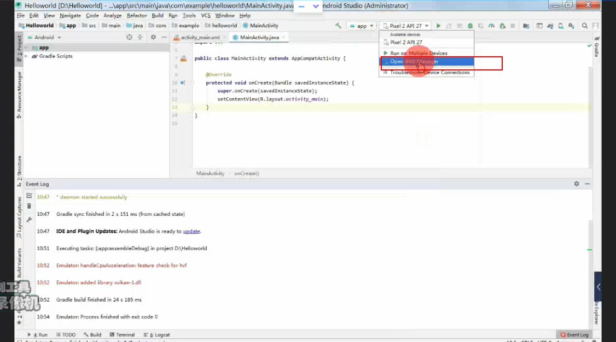The image size is (616, 342).
Task: Click the MainActivity breadcrumb in toolbar
Action: pyautogui.click(x=261, y=26)
